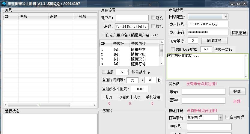Click the 替换符 column header
This screenshot has height=134, width=250.
(121, 43)
